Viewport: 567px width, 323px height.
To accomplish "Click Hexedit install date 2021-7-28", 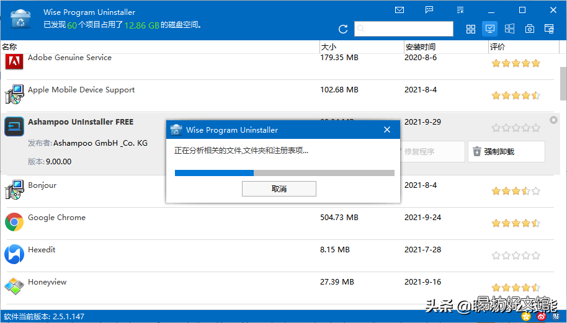I will coord(422,250).
